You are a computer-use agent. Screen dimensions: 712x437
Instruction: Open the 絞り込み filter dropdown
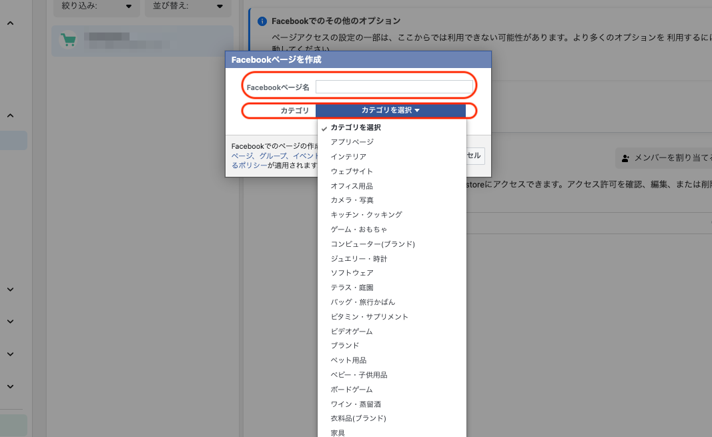[x=96, y=7]
